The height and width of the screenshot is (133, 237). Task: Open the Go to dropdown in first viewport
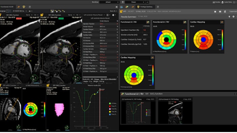click(x=29, y=15)
